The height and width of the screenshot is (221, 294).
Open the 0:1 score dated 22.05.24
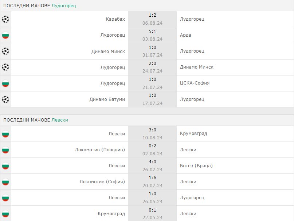click(x=152, y=210)
